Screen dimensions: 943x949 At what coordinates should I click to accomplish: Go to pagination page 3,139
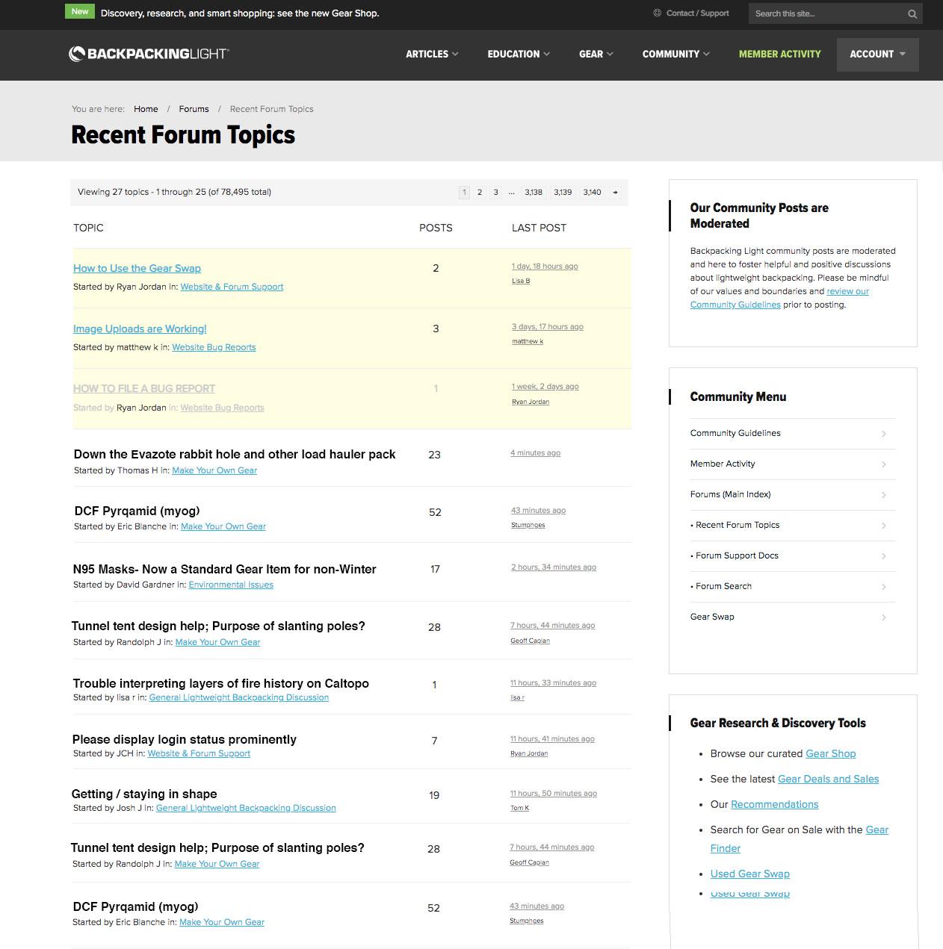pos(563,192)
